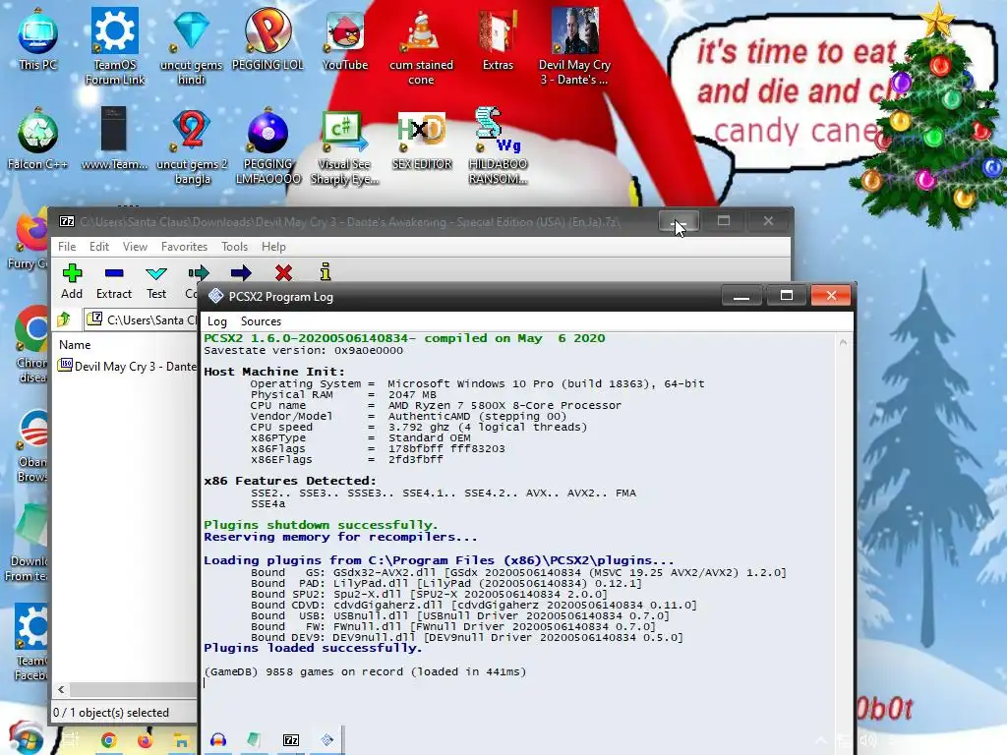Select the PEGGING LMFAOOOO ball icon
Image resolution: width=1007 pixels, height=755 pixels.
click(267, 145)
